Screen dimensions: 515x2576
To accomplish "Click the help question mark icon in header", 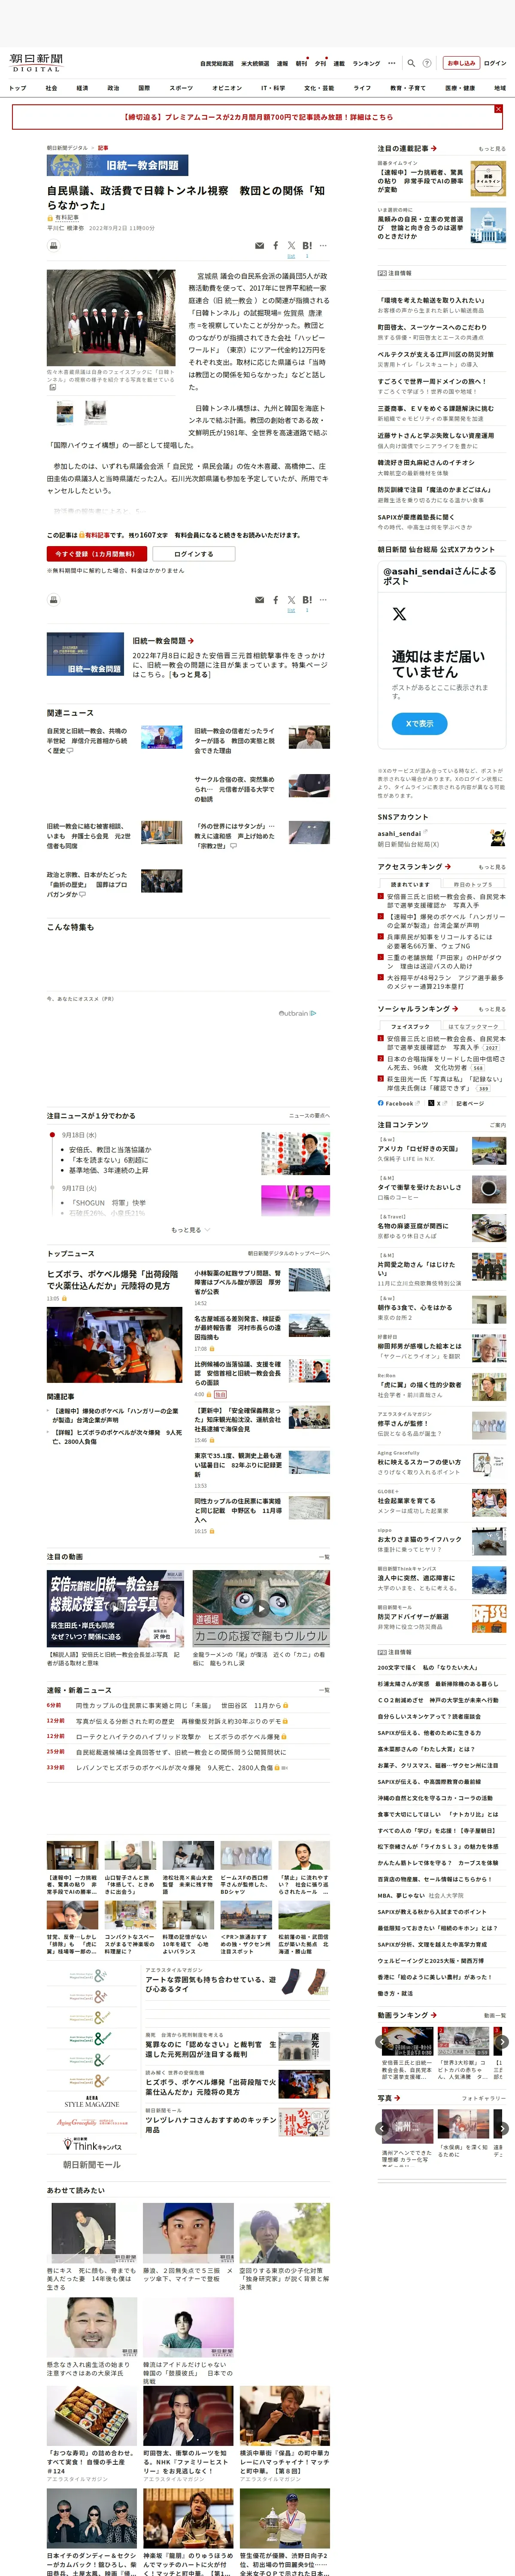I will click(x=427, y=63).
